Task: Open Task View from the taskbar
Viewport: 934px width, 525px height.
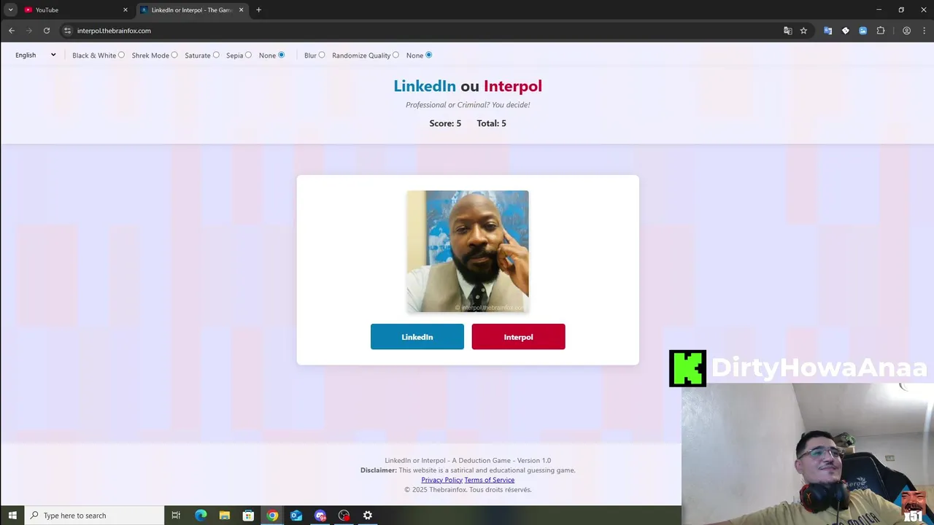Action: [176, 516]
